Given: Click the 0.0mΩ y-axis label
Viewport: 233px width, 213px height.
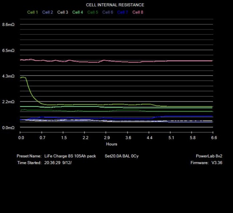Looking at the screenshot, I should pos(8,128).
